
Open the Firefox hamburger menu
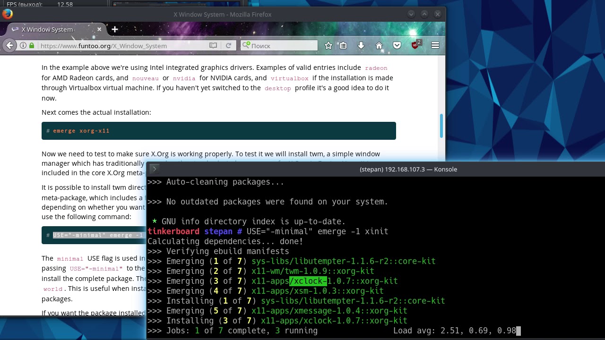[435, 45]
